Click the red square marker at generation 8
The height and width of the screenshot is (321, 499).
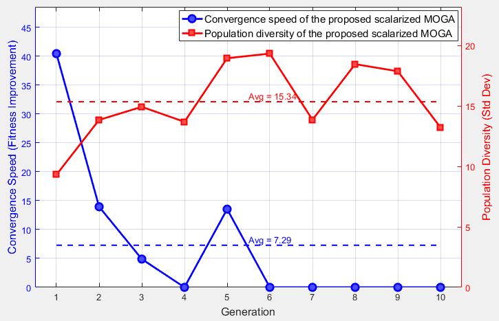tap(354, 65)
